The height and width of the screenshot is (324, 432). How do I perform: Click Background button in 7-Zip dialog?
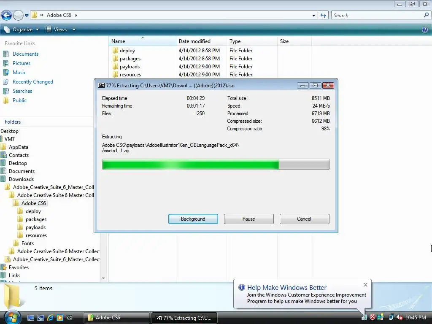tap(193, 219)
